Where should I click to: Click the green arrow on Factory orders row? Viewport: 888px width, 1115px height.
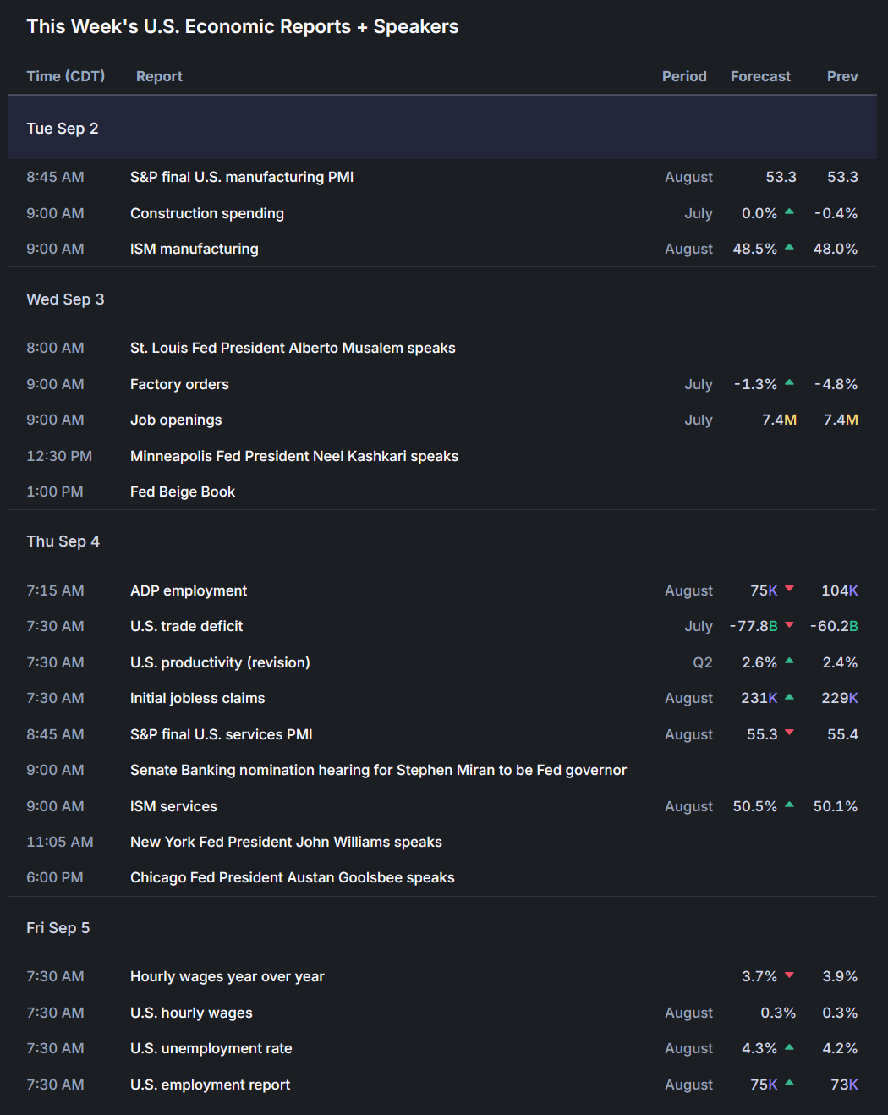[789, 383]
